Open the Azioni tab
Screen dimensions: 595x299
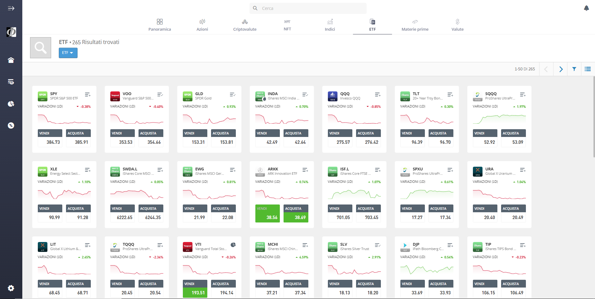point(202,25)
